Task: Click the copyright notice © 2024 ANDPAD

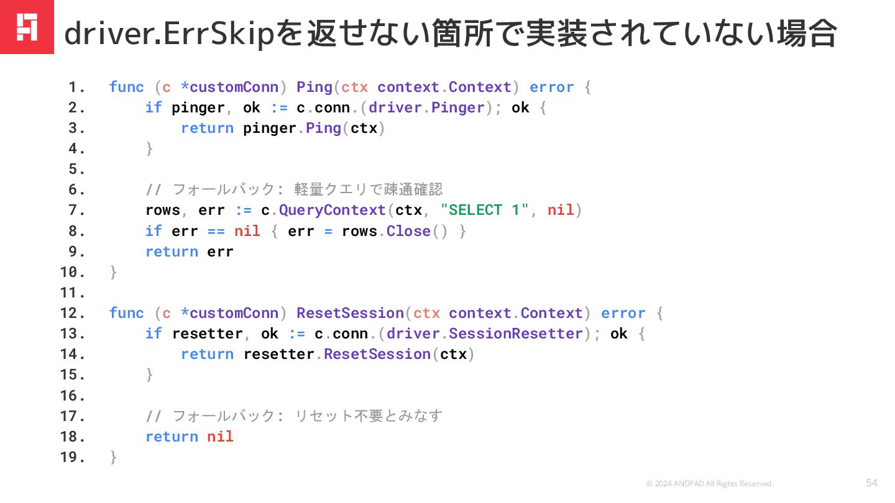Action: (710, 484)
